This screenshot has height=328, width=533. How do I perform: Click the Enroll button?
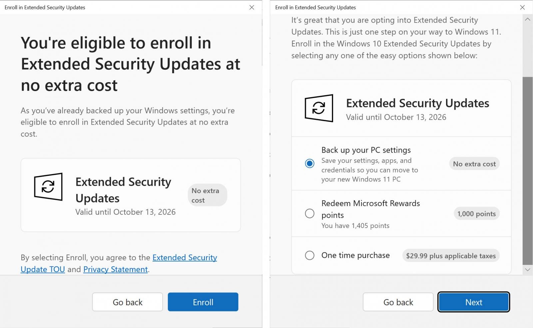203,302
